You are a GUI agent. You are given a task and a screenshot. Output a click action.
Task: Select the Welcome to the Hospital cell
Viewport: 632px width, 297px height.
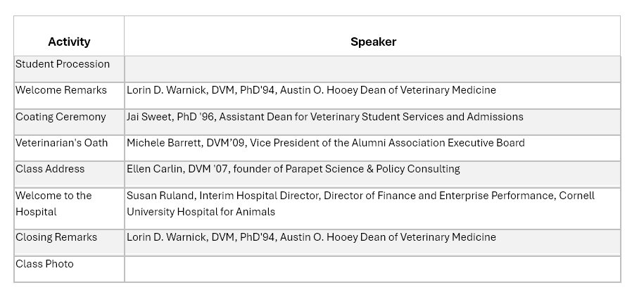point(69,208)
